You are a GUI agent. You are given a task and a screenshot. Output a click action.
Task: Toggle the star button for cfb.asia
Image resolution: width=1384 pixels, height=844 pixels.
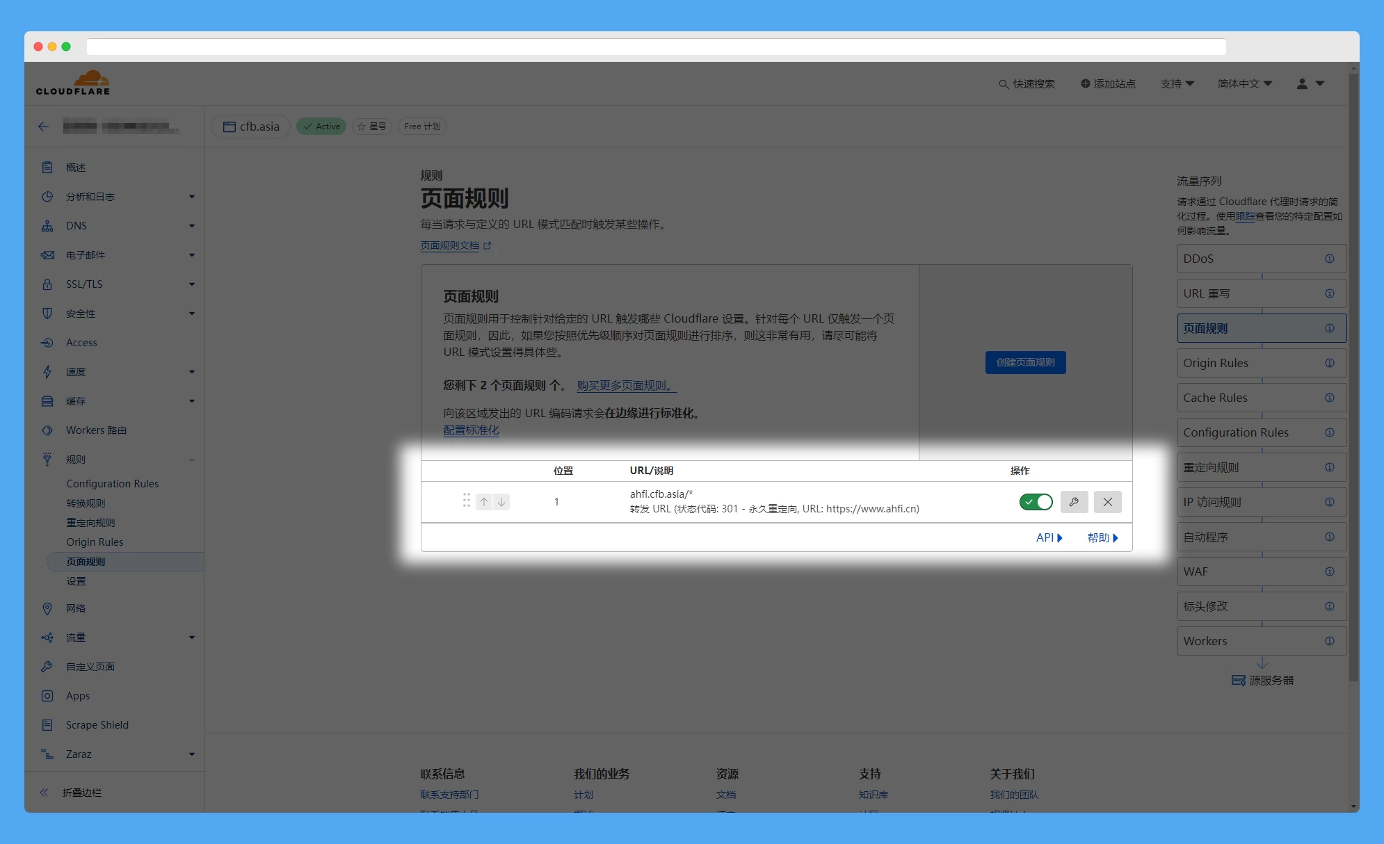point(372,127)
